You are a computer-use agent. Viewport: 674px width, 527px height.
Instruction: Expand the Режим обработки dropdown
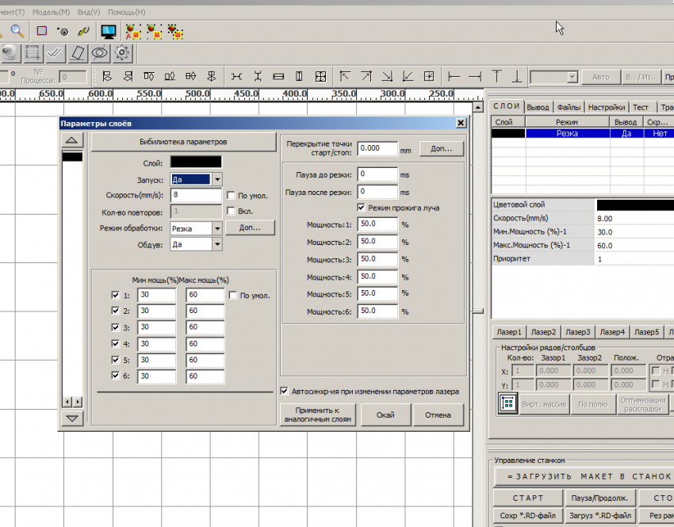pyautogui.click(x=217, y=228)
